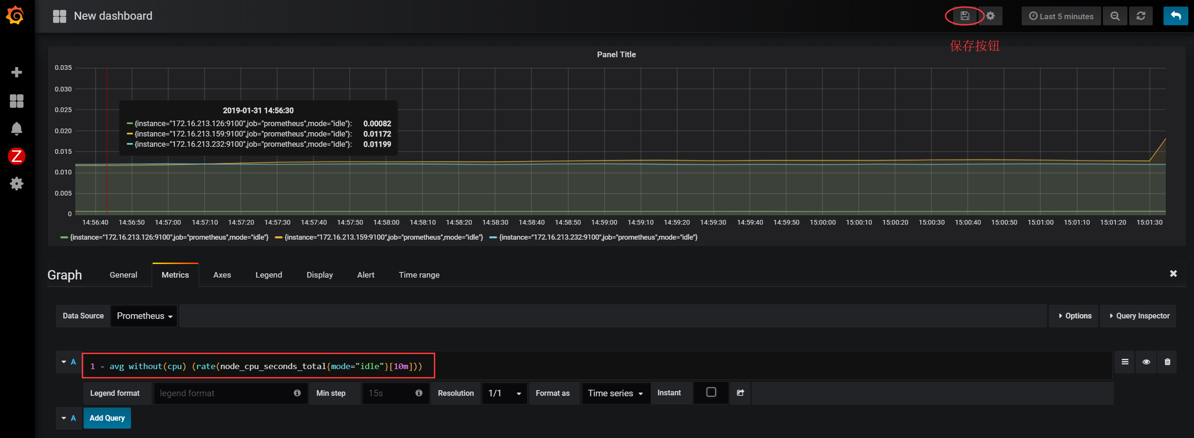Open the Prometheus data source dropdown
This screenshot has width=1194, height=438.
[x=144, y=316]
